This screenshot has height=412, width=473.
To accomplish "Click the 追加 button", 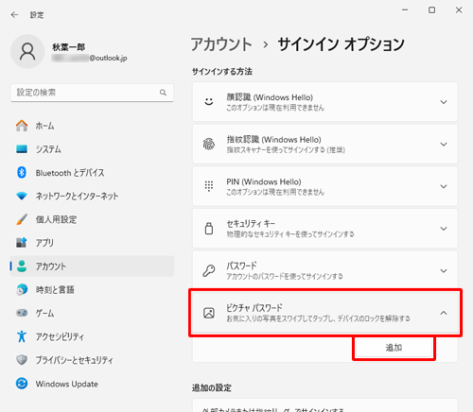I will [394, 348].
